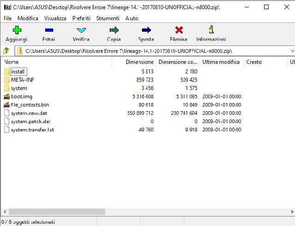
Task: Click the 859 723 size value
Action: (x=145, y=80)
